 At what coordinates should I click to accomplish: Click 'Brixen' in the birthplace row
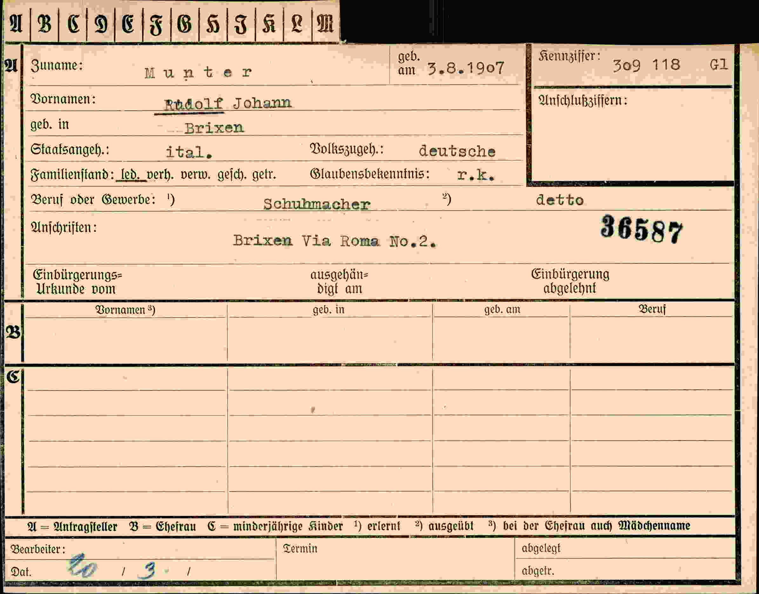tap(214, 128)
